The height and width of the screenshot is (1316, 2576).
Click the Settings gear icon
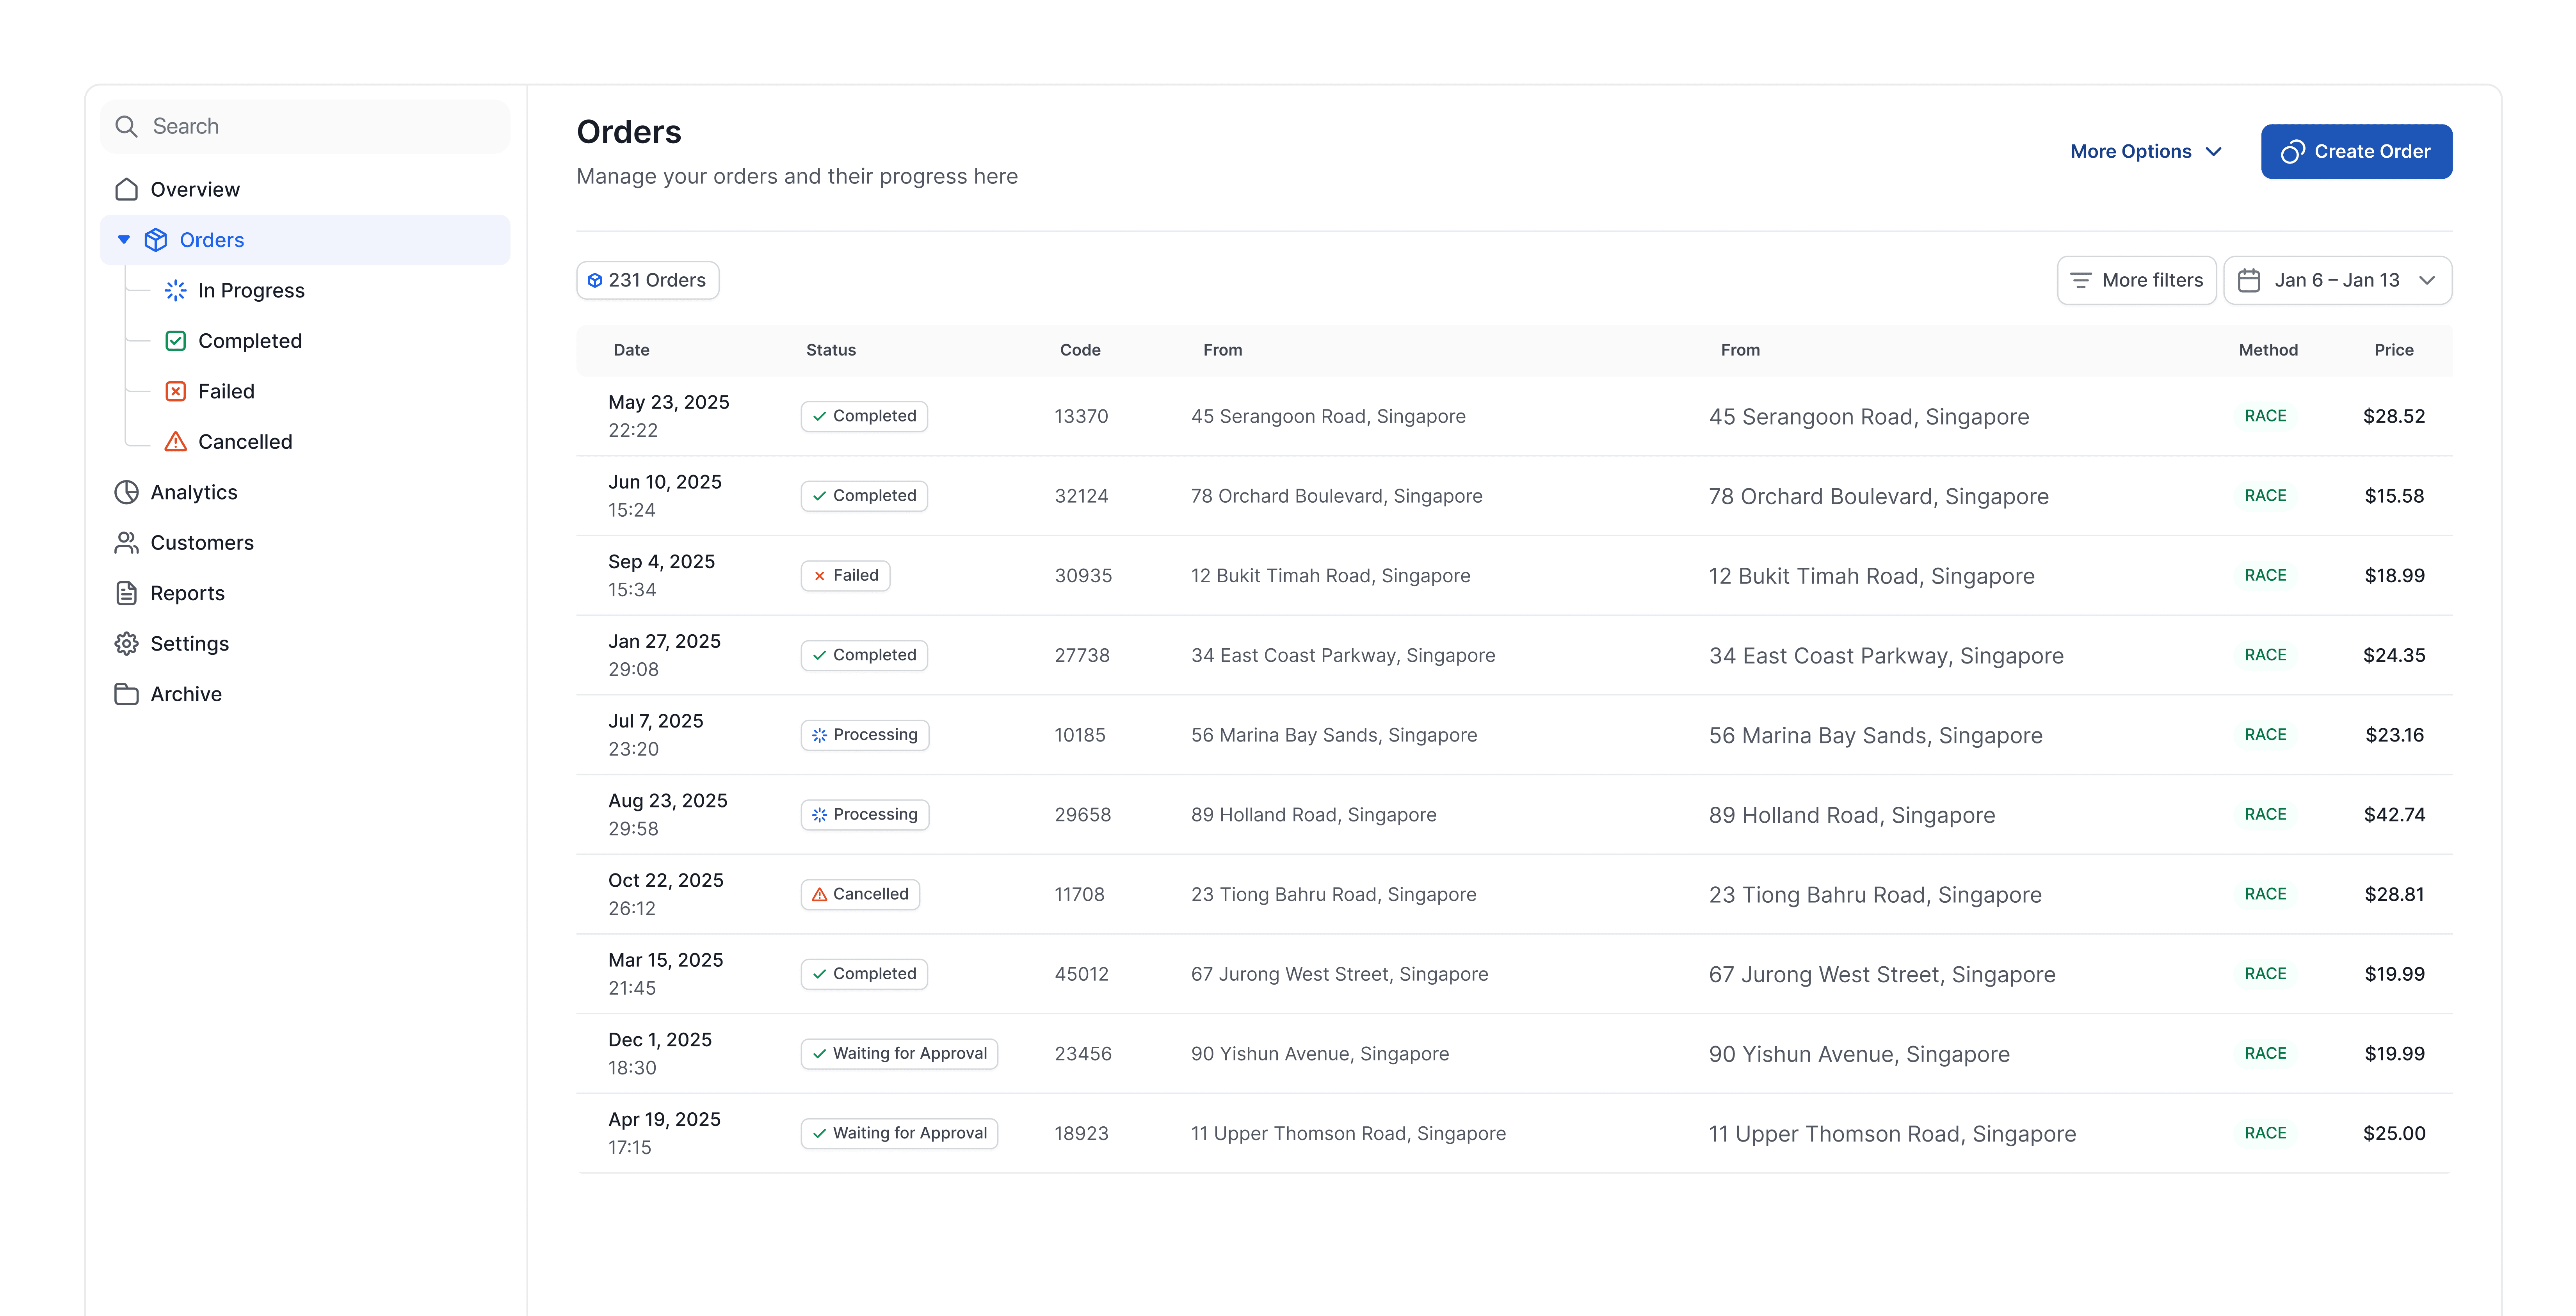[x=126, y=644]
